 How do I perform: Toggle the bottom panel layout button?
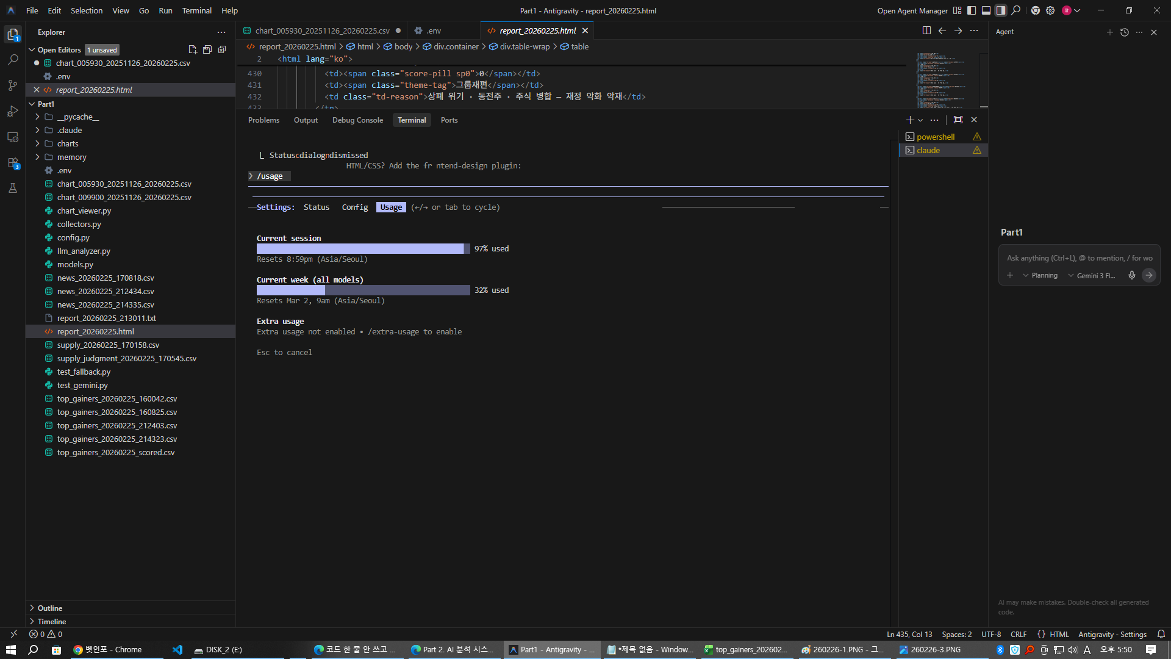986,10
